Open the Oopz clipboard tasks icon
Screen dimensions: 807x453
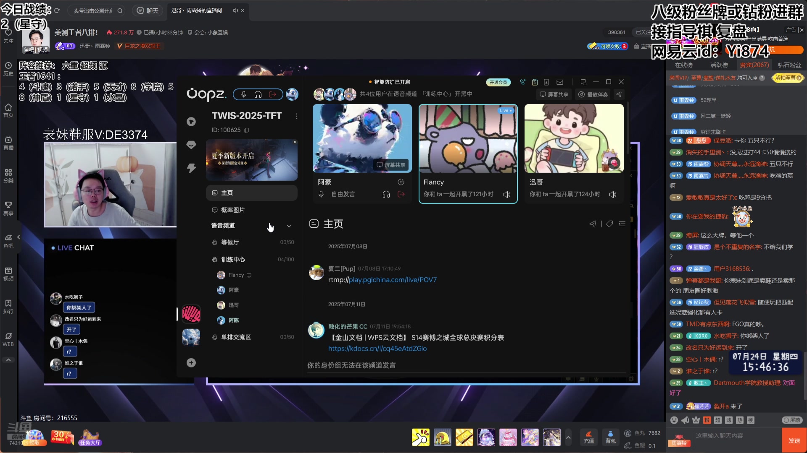[535, 82]
